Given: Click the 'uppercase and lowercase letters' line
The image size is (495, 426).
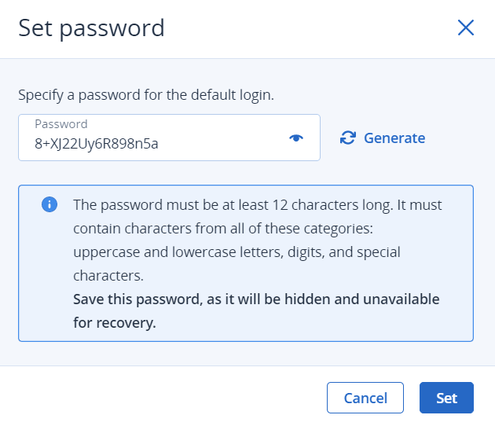Looking at the screenshot, I should tap(236, 252).
